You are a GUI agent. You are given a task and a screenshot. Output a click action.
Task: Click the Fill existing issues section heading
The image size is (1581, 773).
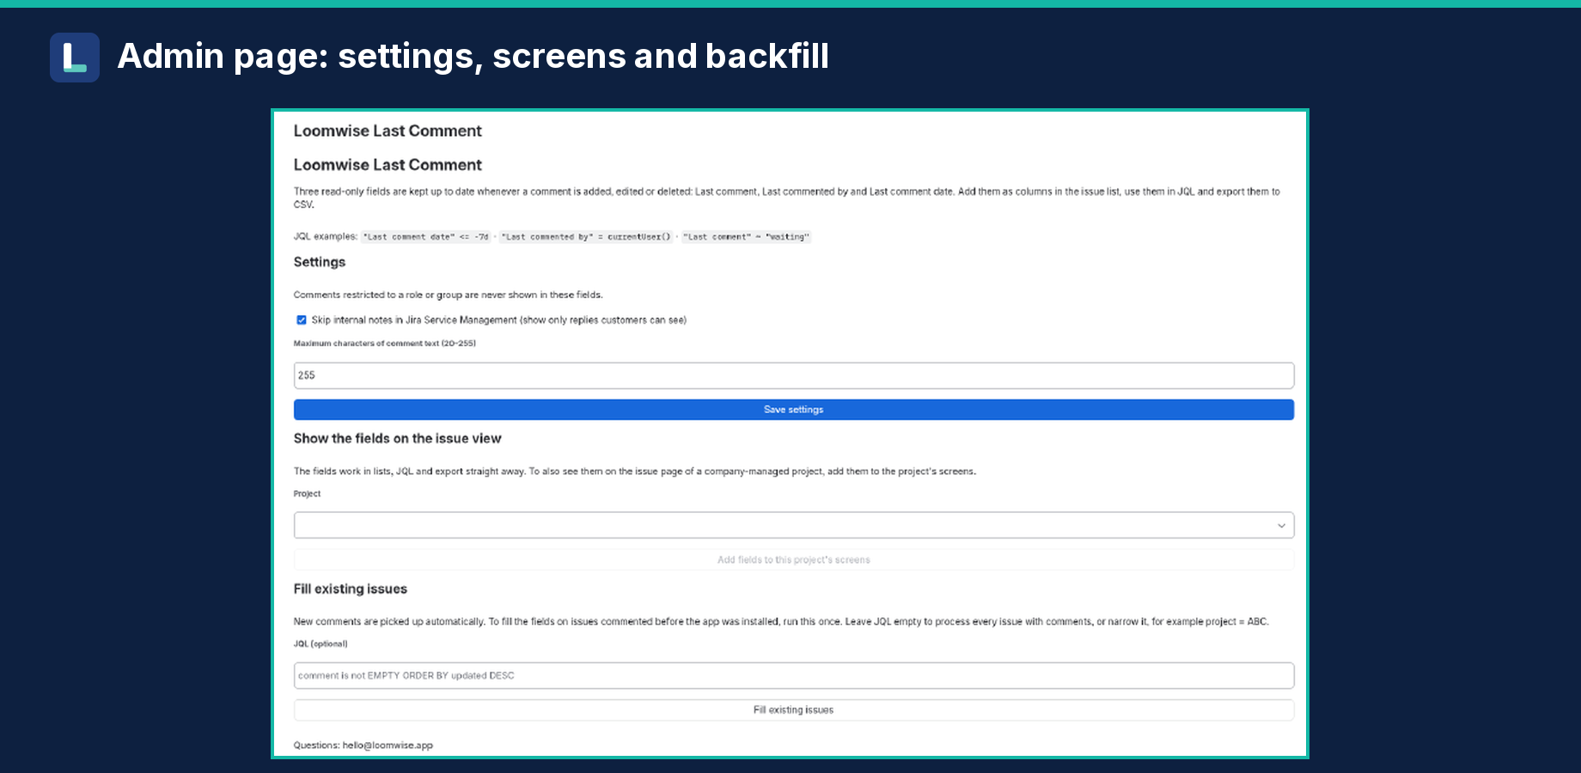pyautogui.click(x=351, y=589)
